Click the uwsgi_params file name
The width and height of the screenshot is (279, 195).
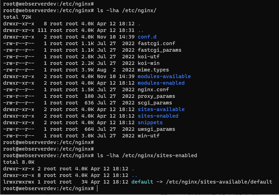pos(157,129)
